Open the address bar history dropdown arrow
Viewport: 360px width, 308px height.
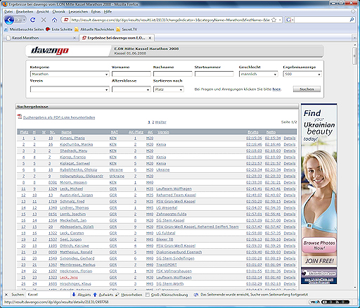click(x=280, y=20)
